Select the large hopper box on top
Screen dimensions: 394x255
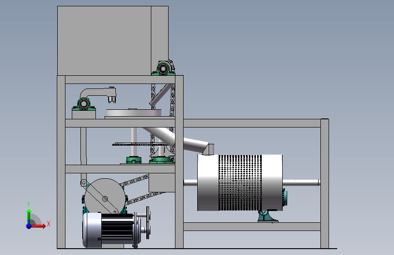point(113,41)
